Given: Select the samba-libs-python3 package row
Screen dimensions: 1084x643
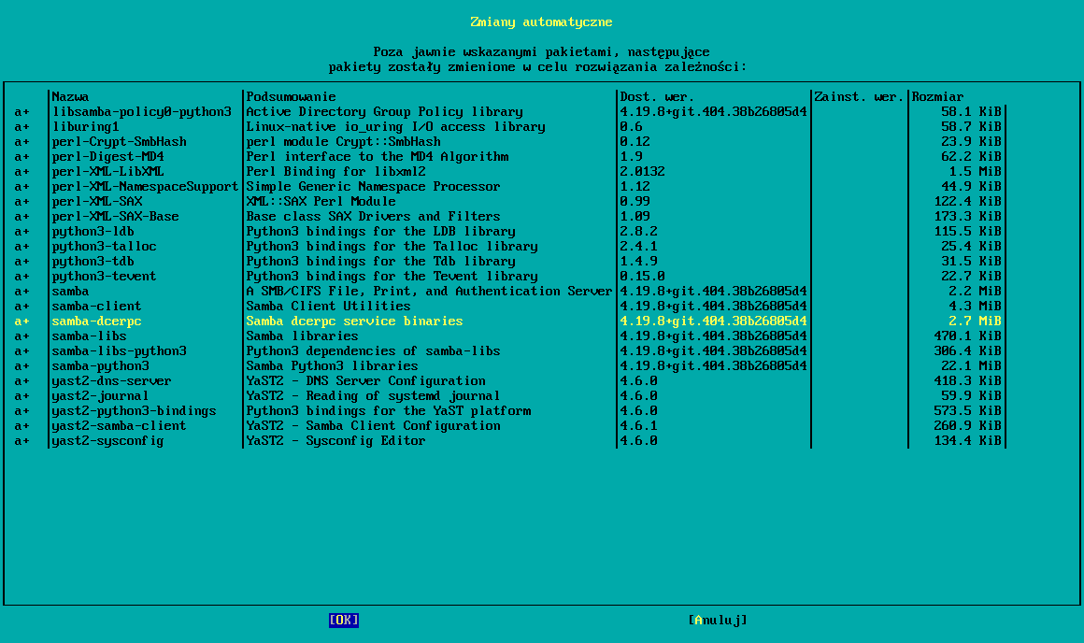Looking at the screenshot, I should [x=509, y=351].
